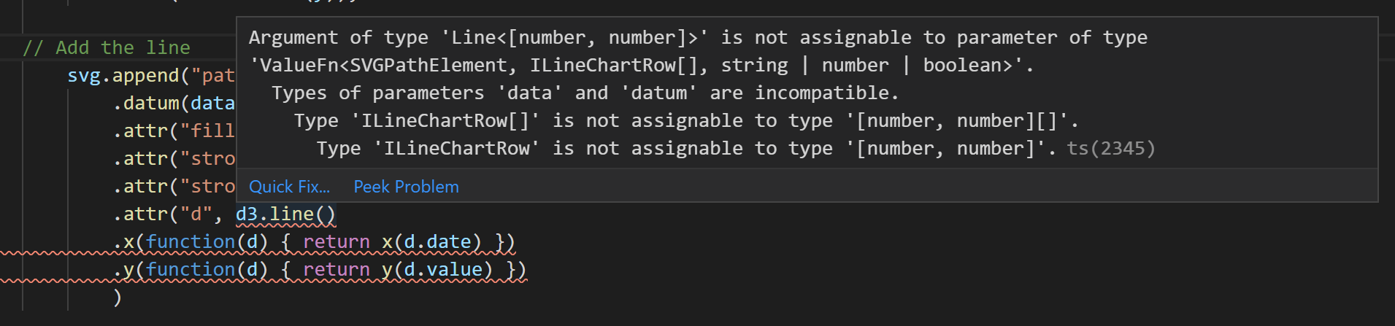Click the .x(function(d) keyword

191,242
